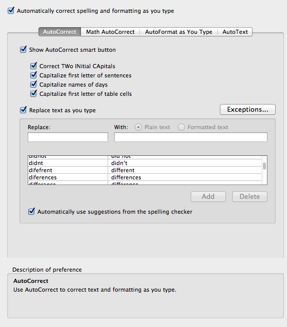The image size is (287, 327).
Task: Disable Replace text as you type
Action: [23, 110]
